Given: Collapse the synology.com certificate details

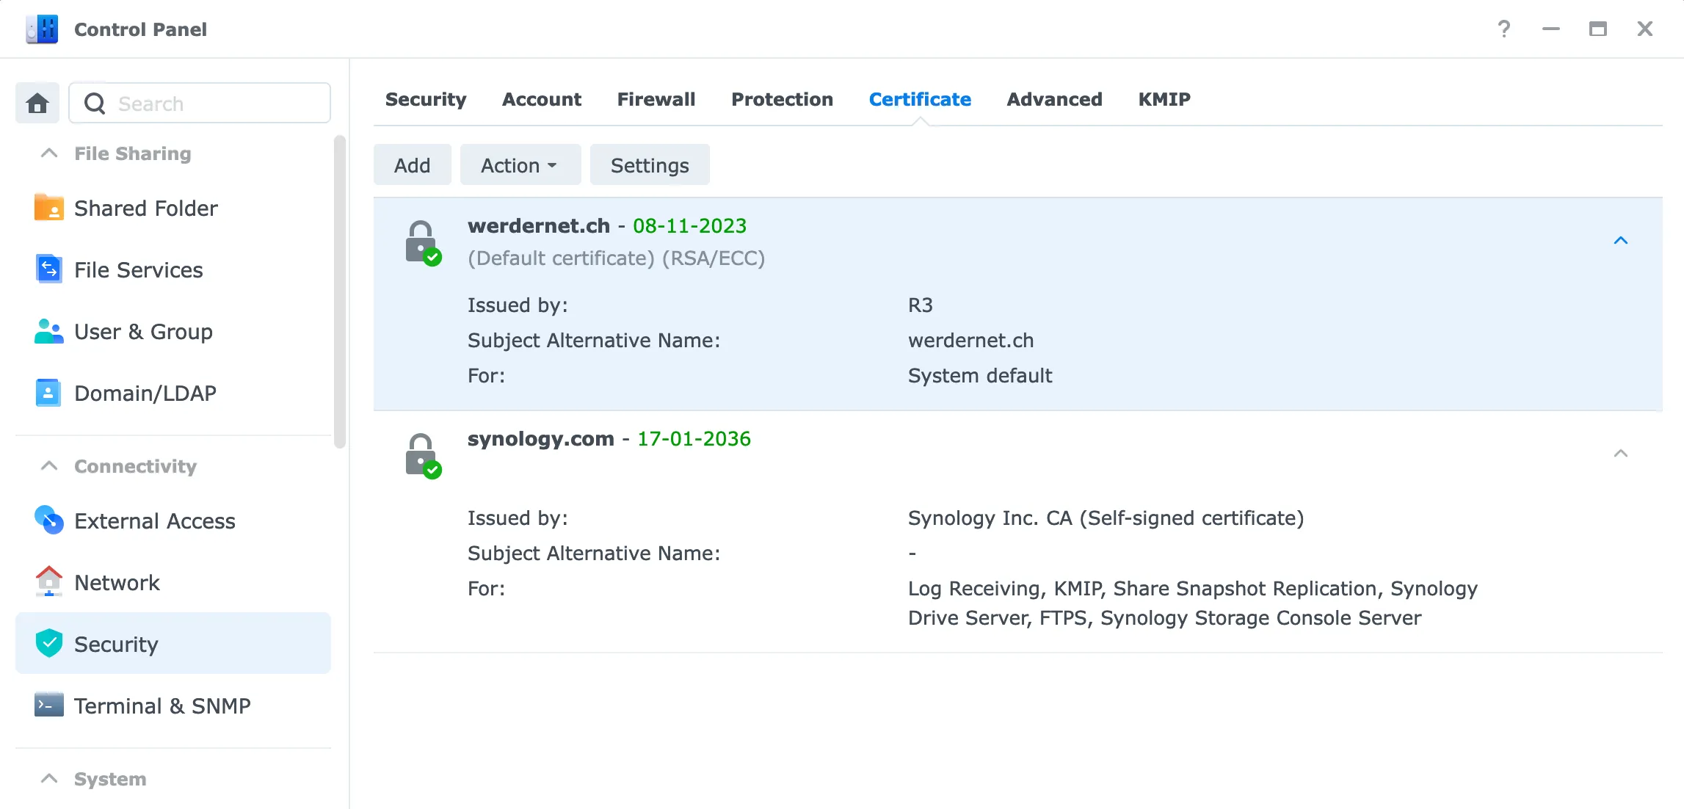Looking at the screenshot, I should (x=1621, y=453).
